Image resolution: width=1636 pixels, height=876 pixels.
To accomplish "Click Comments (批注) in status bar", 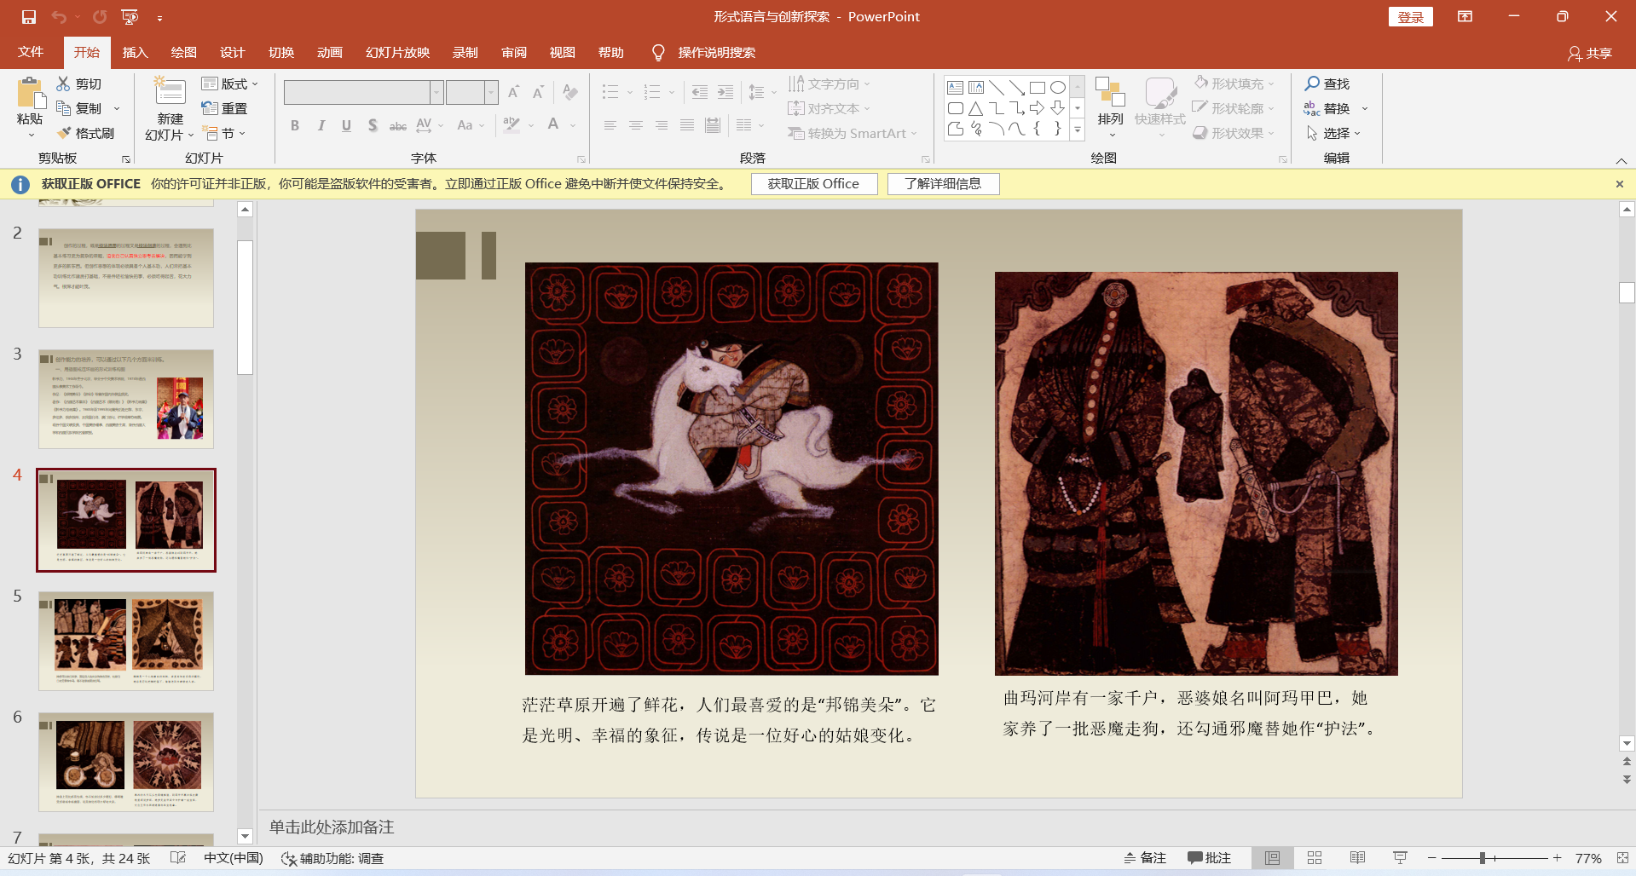I will click(1209, 858).
